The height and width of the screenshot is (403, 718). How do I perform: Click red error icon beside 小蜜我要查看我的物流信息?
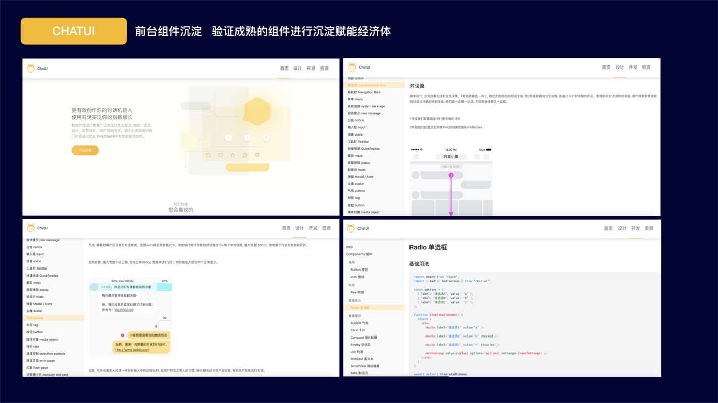point(123,335)
